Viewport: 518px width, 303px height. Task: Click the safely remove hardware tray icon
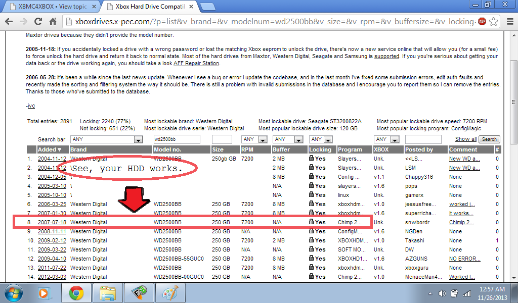coord(454,293)
